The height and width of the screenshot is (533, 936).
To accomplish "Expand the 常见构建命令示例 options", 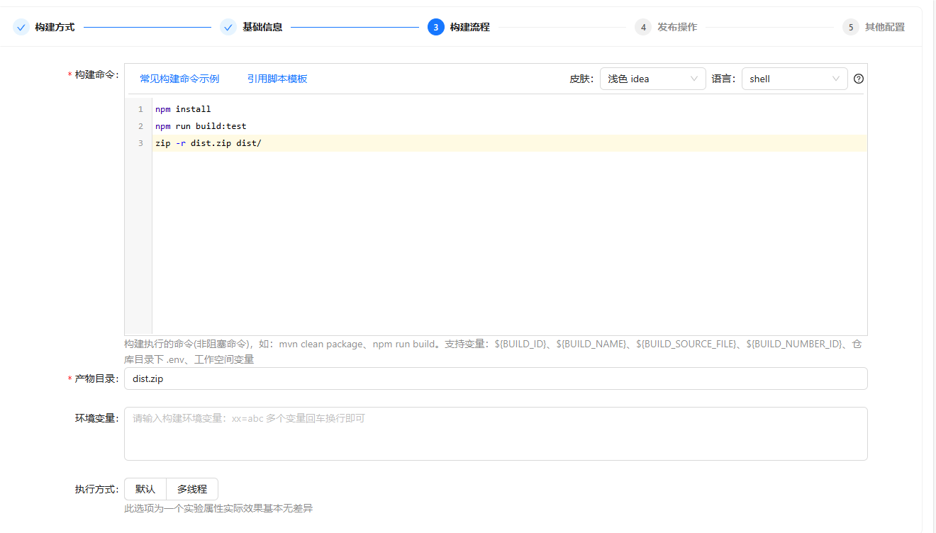I will coord(179,79).
